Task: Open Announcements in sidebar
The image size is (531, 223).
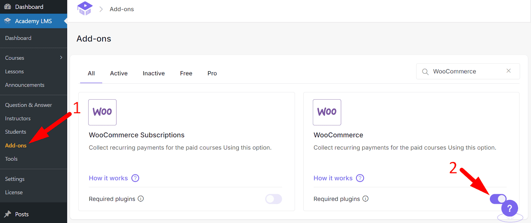Action: click(25, 85)
